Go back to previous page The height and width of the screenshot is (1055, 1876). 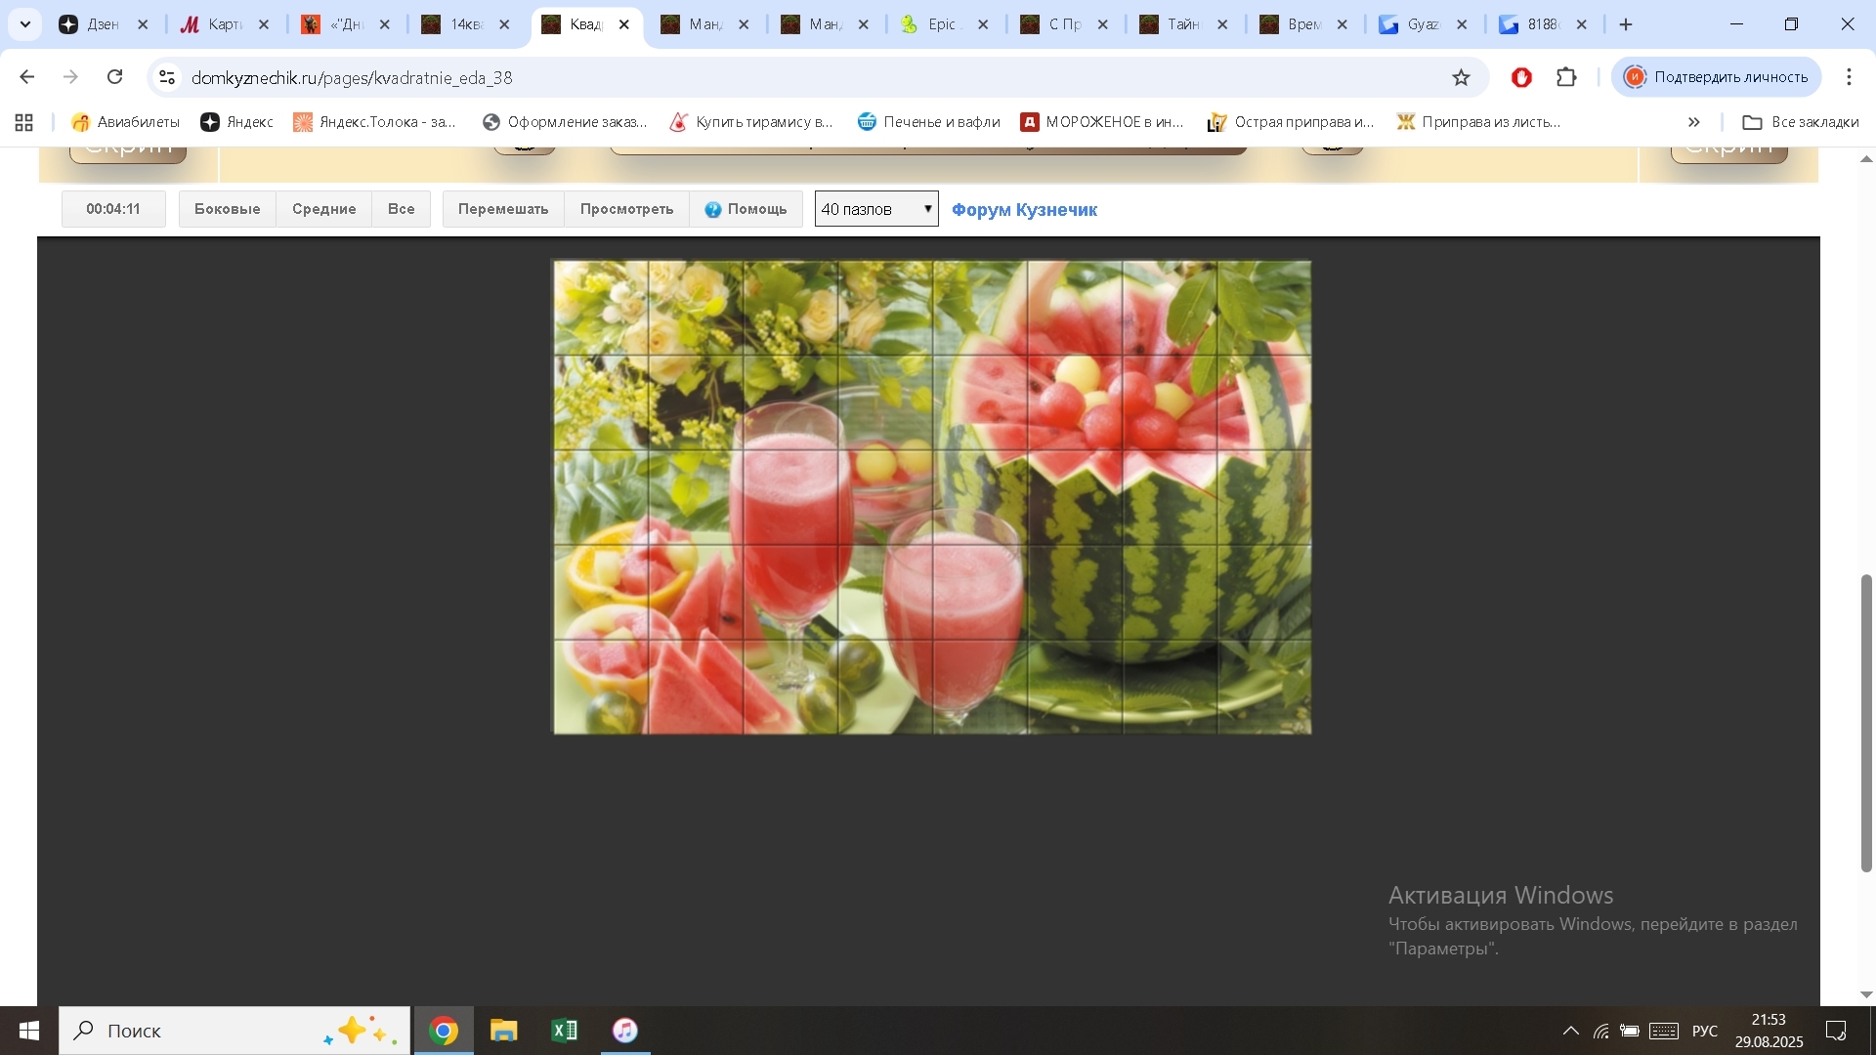[x=27, y=77]
